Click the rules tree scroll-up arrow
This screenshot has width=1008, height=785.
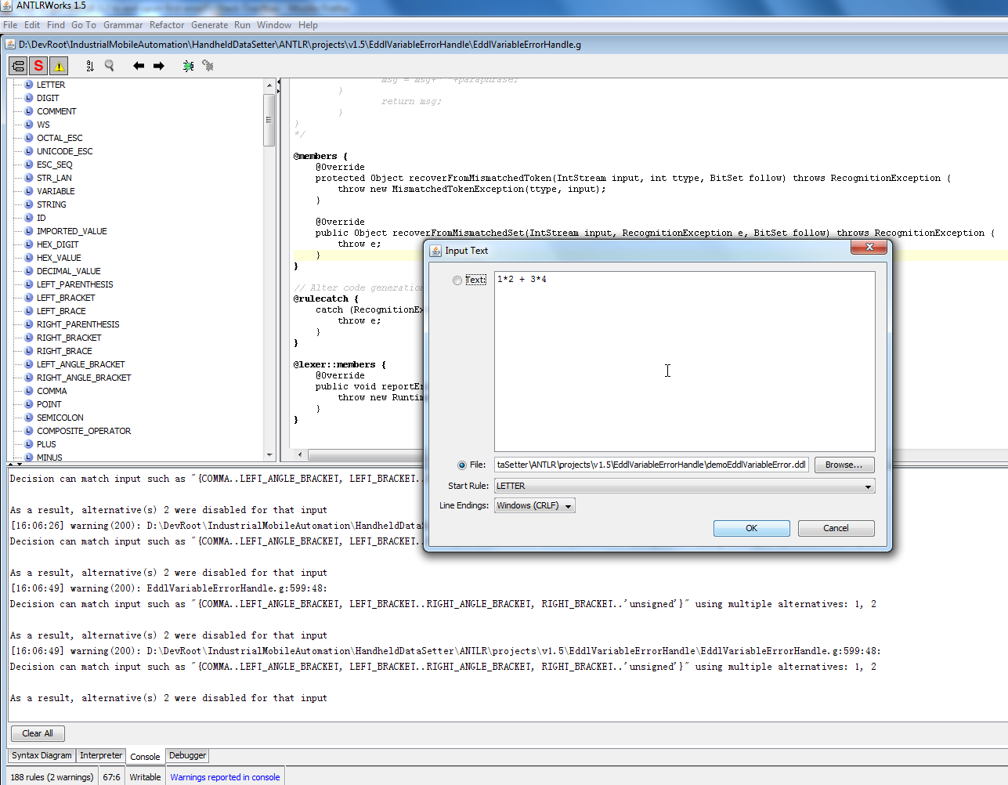point(269,85)
